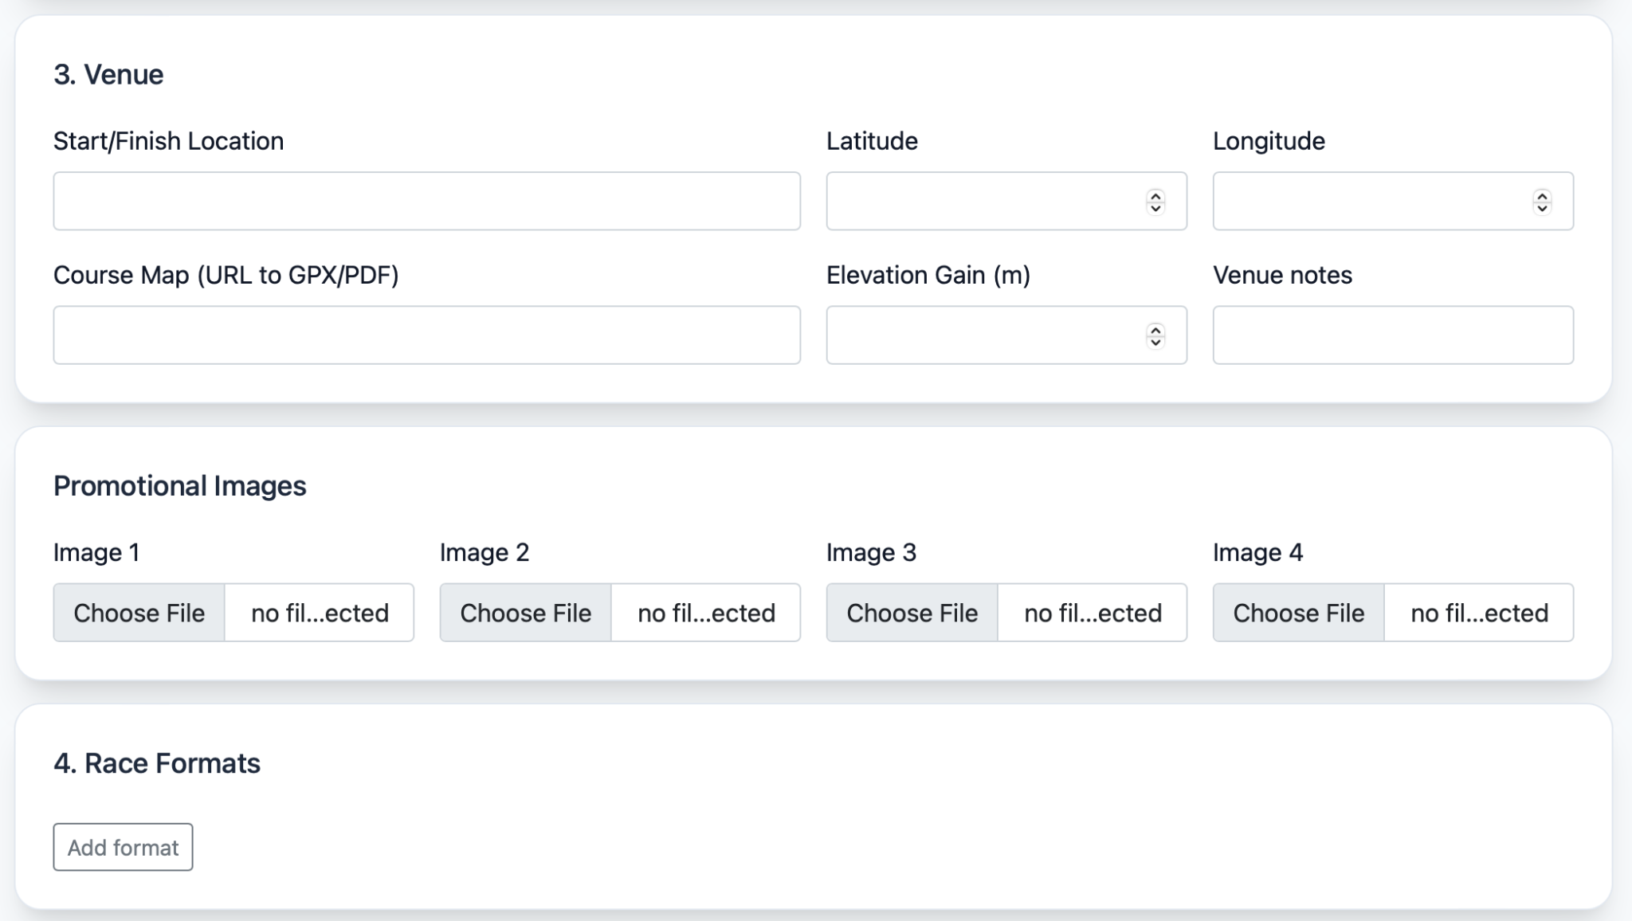Increment the Latitude stepper up arrow

pyautogui.click(x=1155, y=195)
